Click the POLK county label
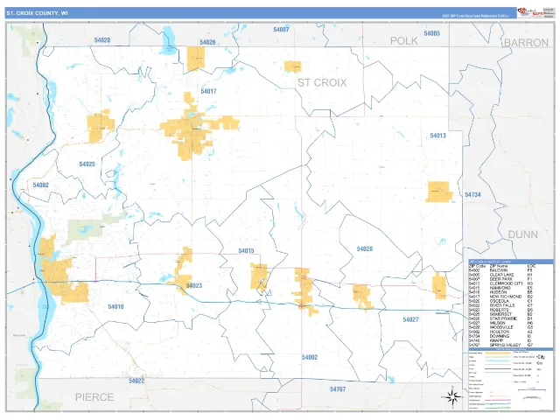 point(404,41)
